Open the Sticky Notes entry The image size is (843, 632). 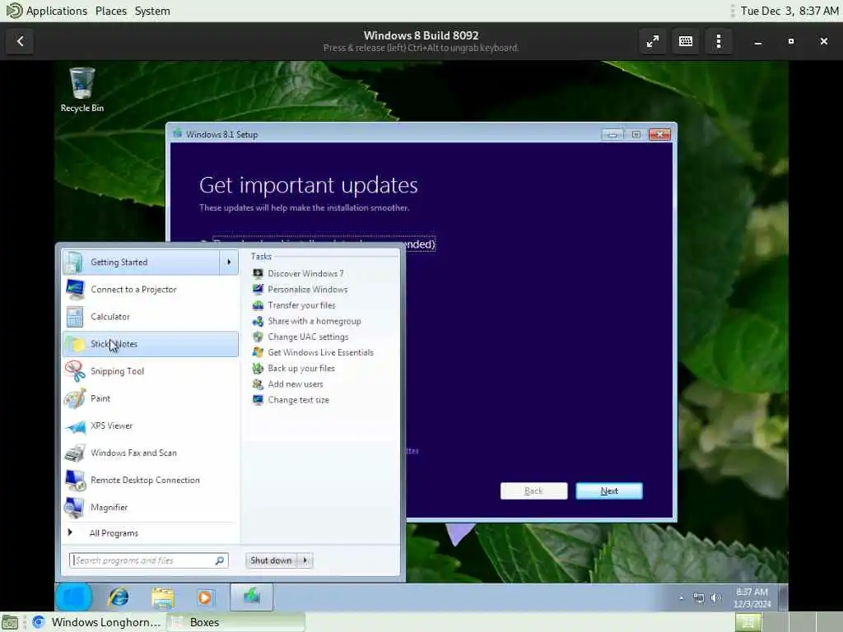click(151, 344)
